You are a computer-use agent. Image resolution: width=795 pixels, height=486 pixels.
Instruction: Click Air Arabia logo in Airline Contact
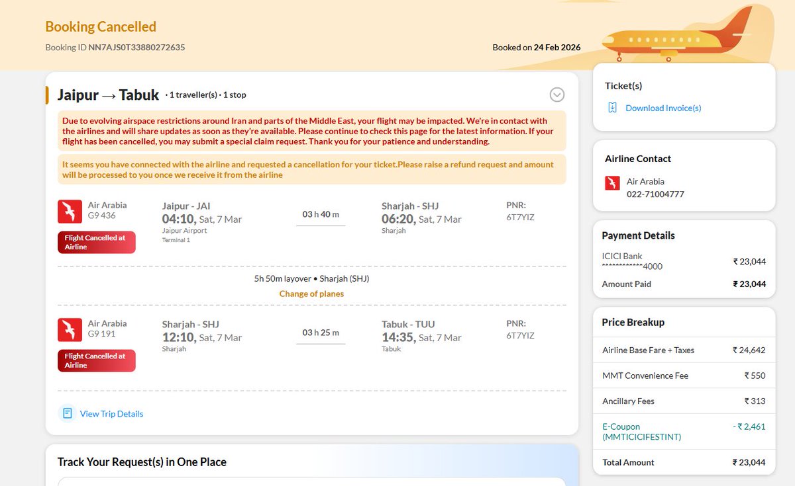[x=612, y=183]
